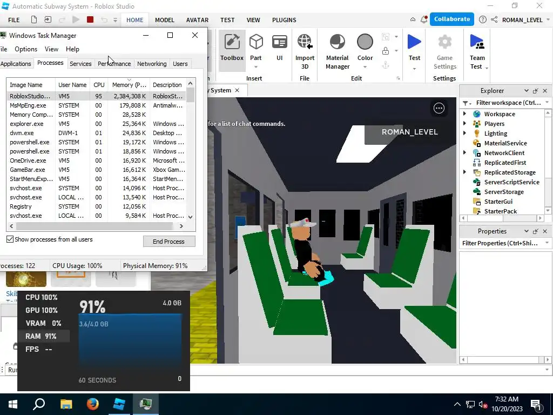This screenshot has width=553, height=415.
Task: Expand the ReplicatedStorage tree node
Action: (x=464, y=172)
